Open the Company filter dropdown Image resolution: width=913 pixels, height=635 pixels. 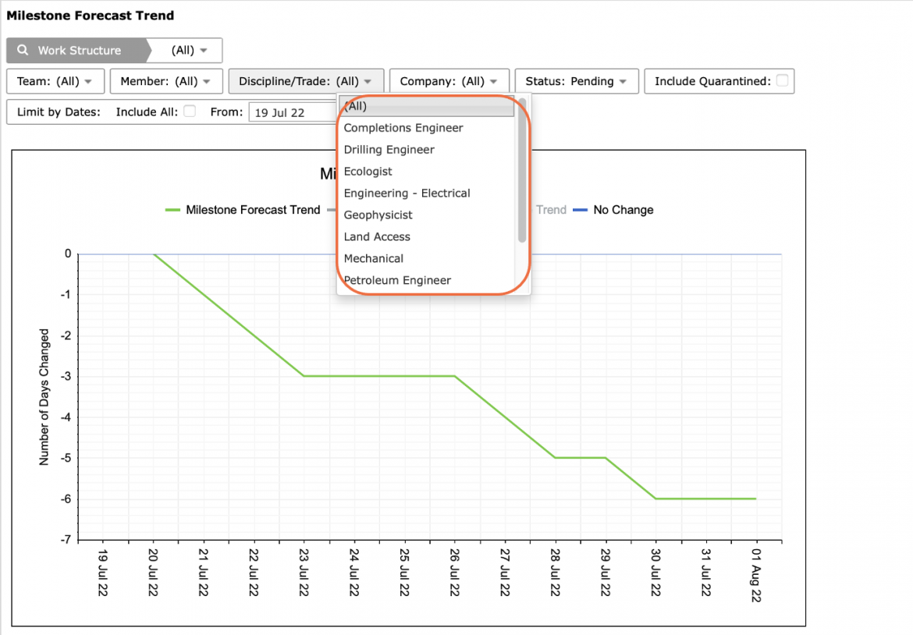tap(449, 81)
